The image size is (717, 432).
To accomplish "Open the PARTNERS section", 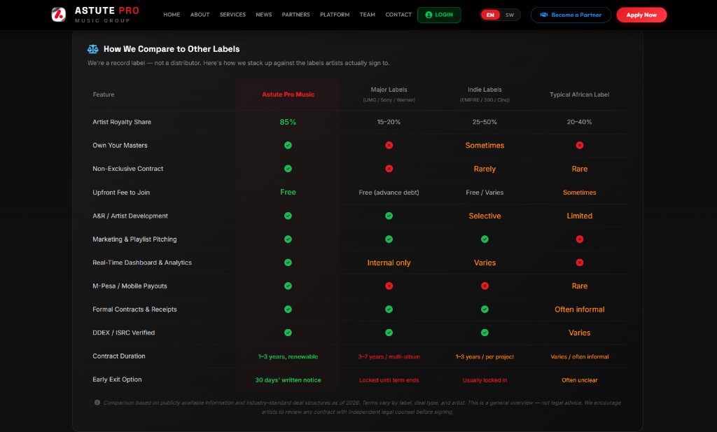I will [x=296, y=15].
